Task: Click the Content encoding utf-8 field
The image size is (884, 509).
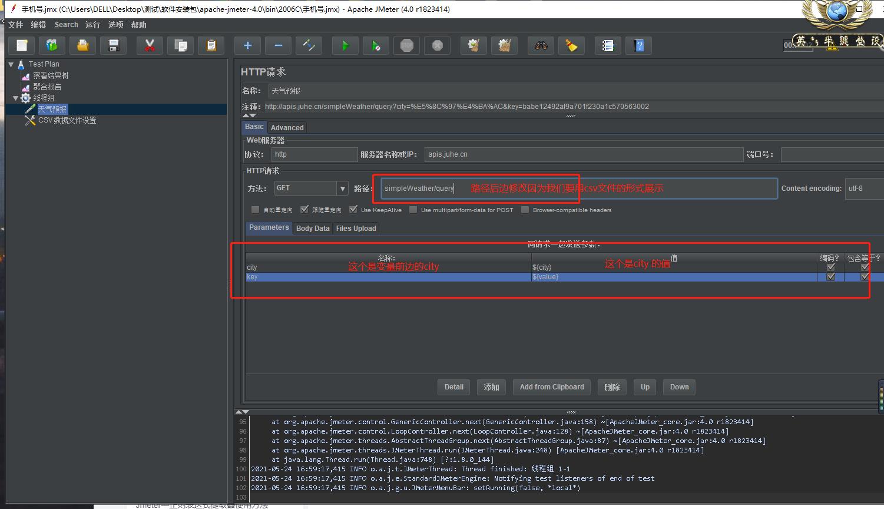Action: [x=864, y=189]
